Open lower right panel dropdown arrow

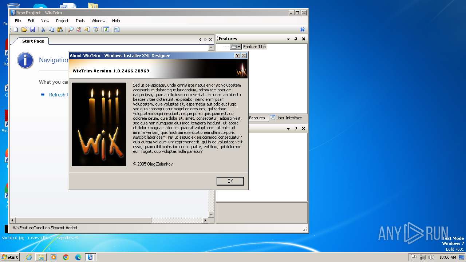288,128
